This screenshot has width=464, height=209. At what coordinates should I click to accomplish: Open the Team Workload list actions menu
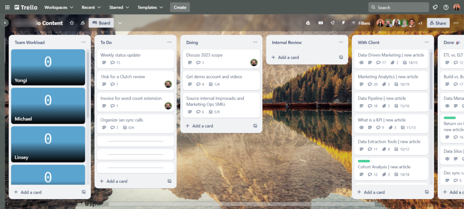pyautogui.click(x=83, y=42)
